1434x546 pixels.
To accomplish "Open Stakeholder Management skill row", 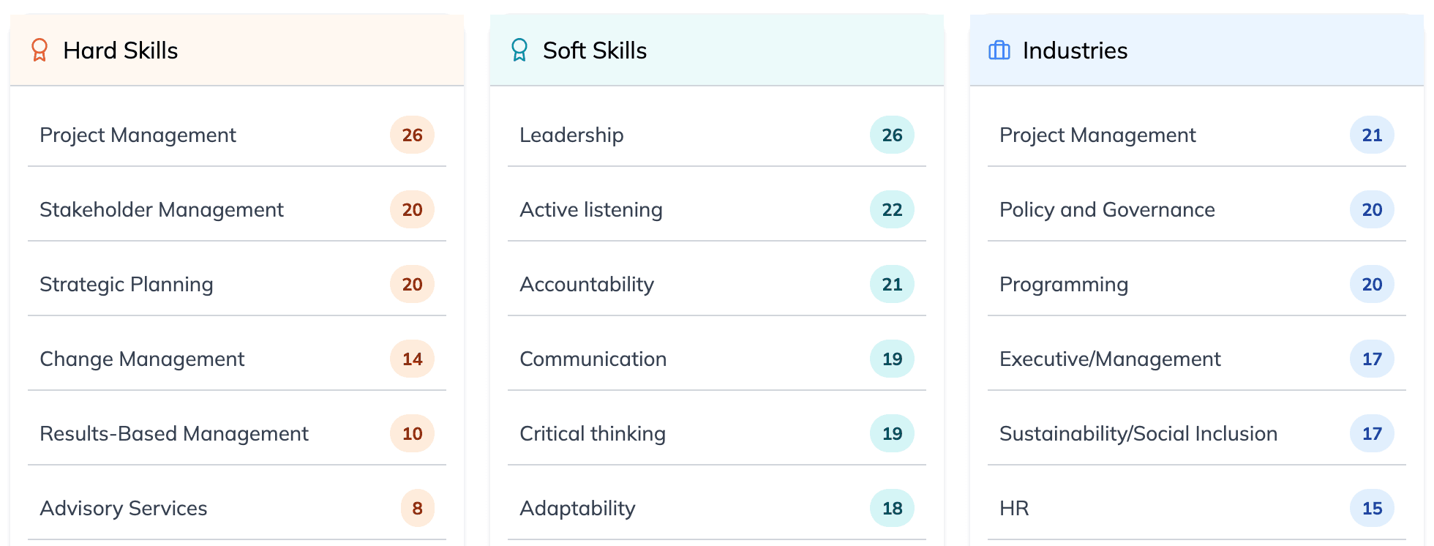I will (162, 210).
